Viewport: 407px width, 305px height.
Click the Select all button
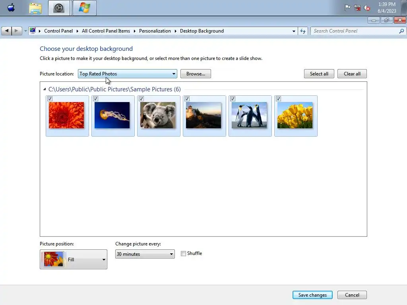(319, 73)
